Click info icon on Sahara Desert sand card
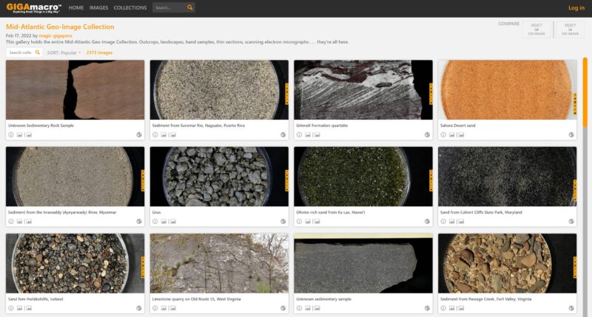The image size is (592, 317). (443, 134)
